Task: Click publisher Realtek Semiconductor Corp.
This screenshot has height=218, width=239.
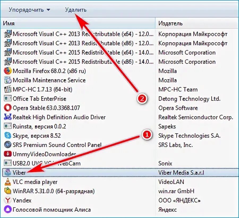Action: 196,117
